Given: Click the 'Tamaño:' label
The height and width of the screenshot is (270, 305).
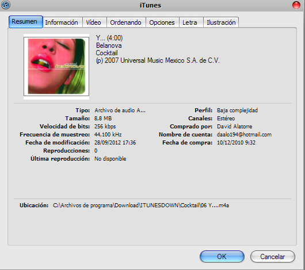Looking at the screenshot, I should (78, 118).
